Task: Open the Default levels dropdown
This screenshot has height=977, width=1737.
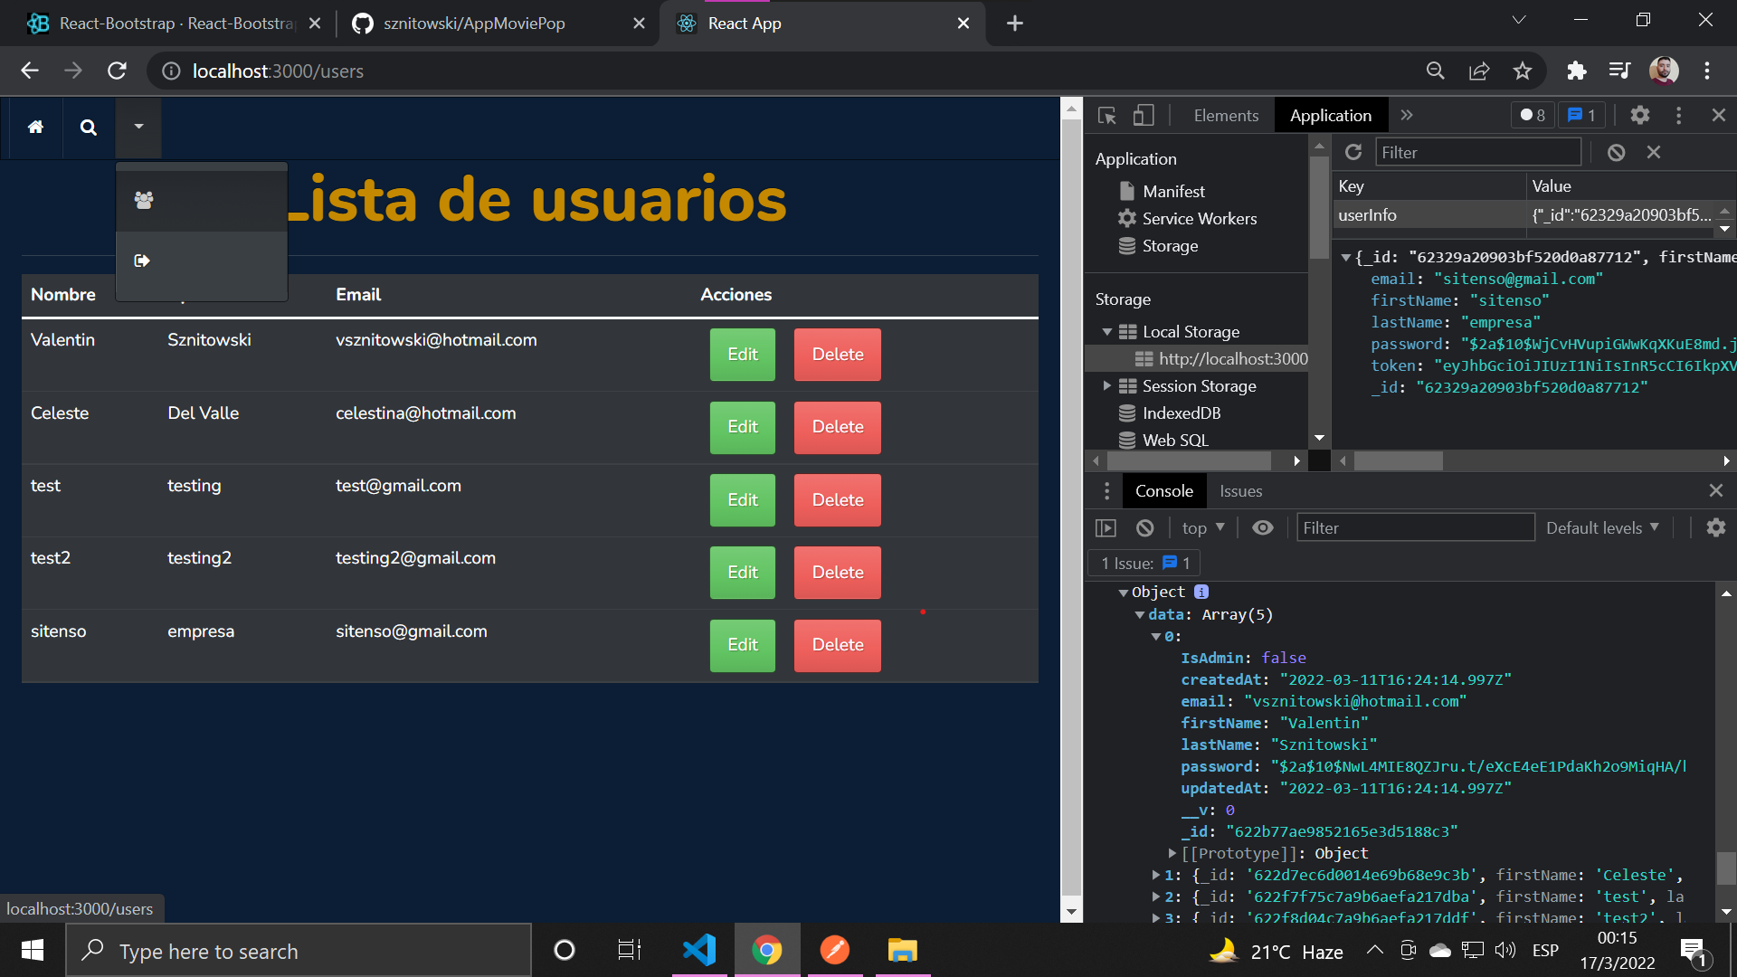Action: tap(1602, 527)
